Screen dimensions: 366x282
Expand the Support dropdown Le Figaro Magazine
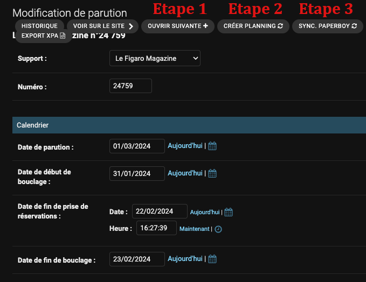[x=155, y=58]
